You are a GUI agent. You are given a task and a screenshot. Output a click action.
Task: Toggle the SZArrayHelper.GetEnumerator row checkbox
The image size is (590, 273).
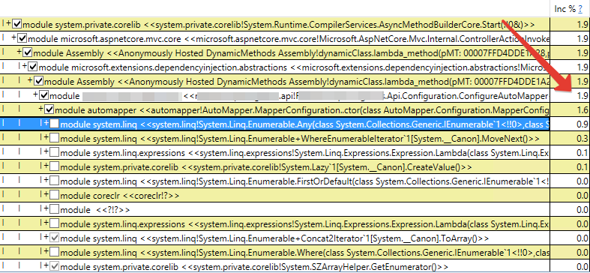click(x=55, y=266)
